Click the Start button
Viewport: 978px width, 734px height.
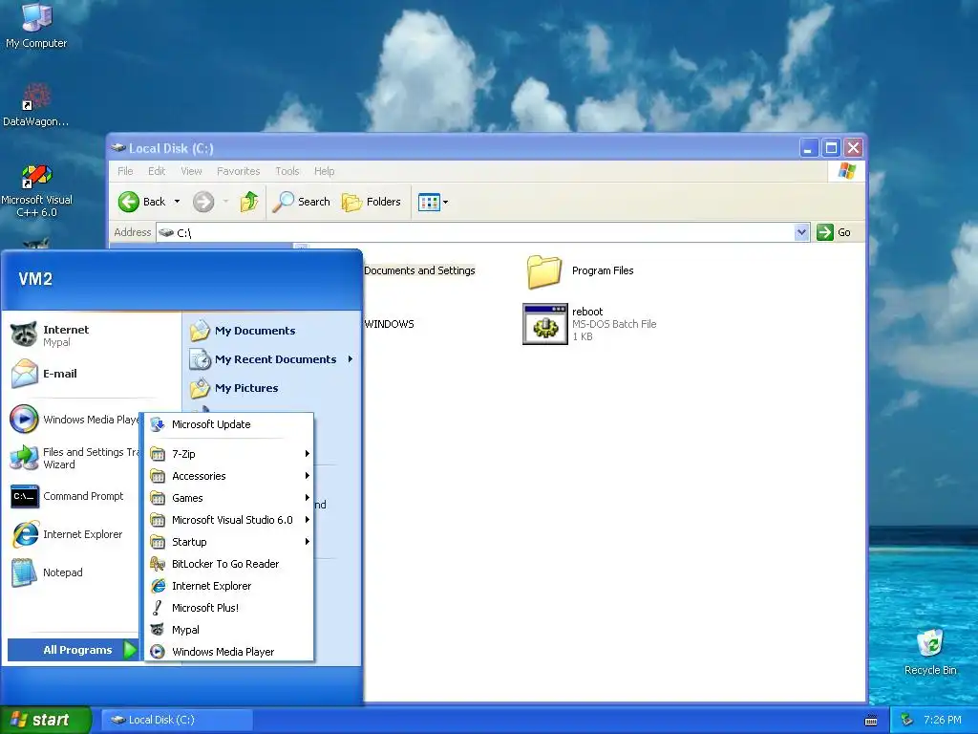45,720
